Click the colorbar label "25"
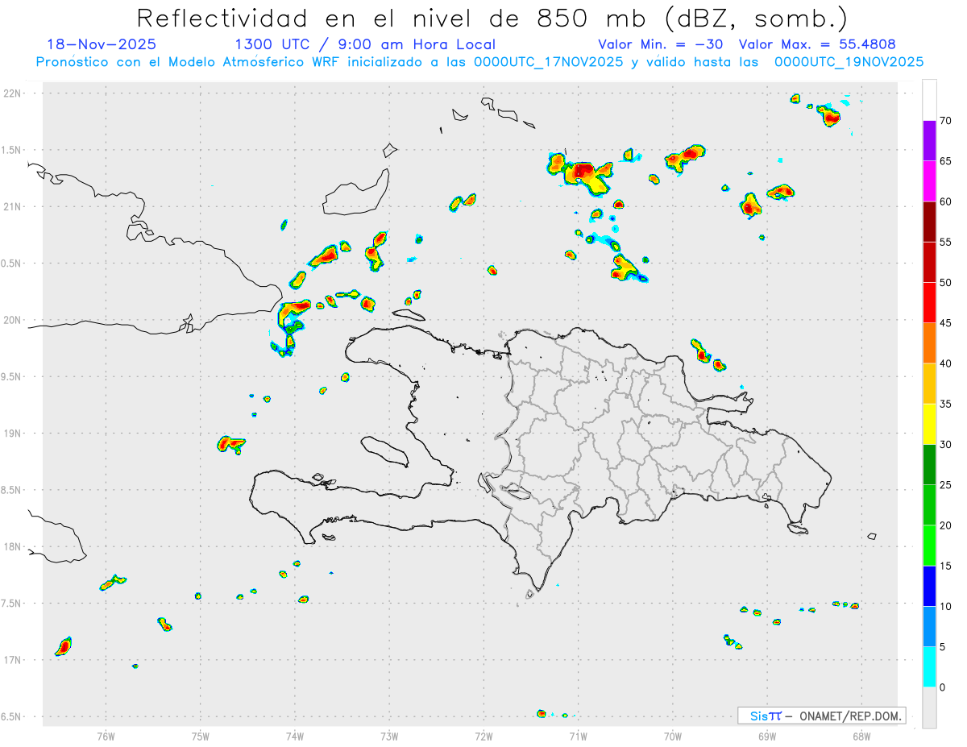The width and height of the screenshot is (967, 747). pyautogui.click(x=945, y=485)
